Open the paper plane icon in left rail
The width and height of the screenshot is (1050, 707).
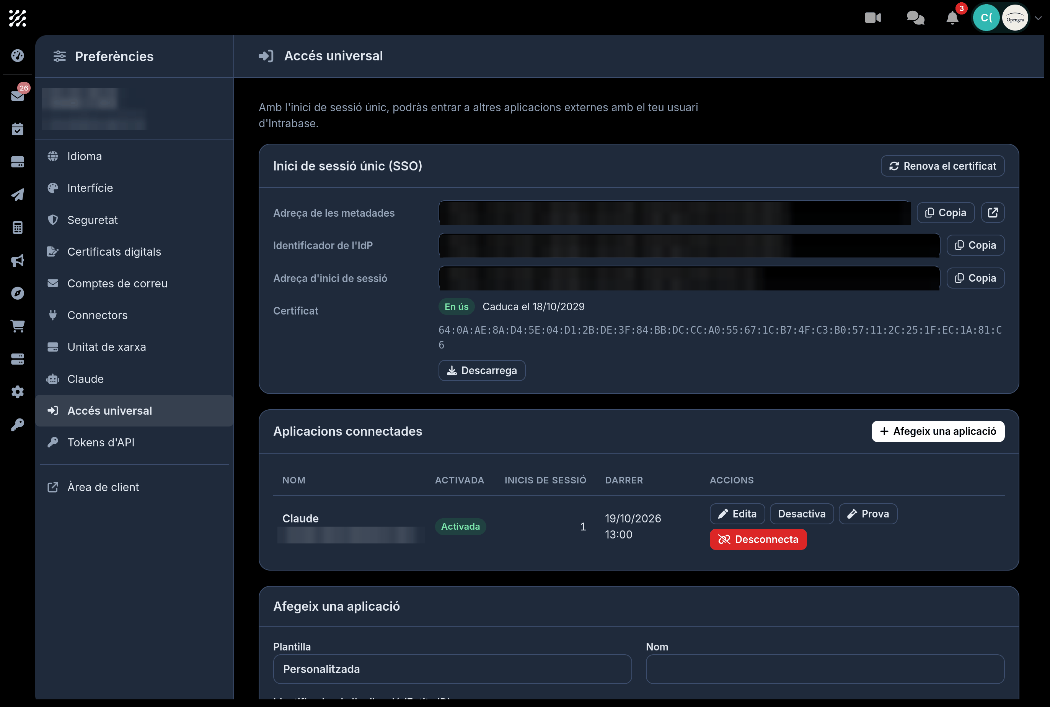pos(18,195)
